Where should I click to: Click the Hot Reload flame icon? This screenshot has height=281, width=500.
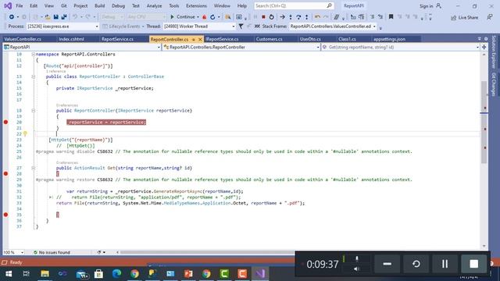[205, 17]
